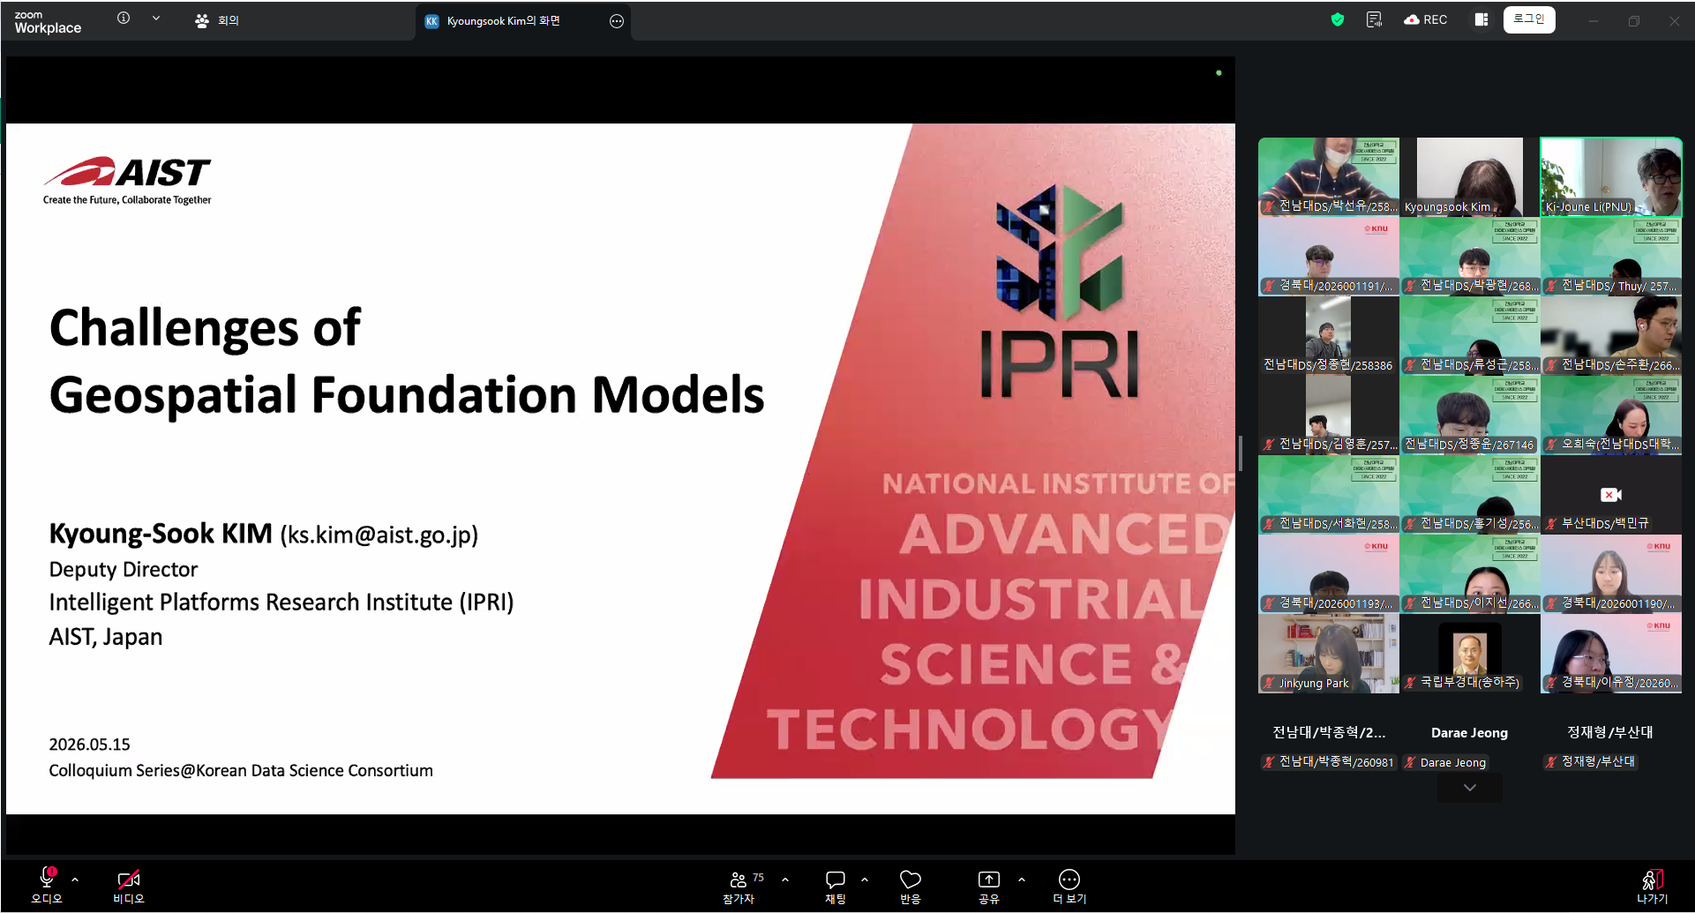The height and width of the screenshot is (913, 1695).
Task: Close the Zoom meeting window
Action: 1674,20
